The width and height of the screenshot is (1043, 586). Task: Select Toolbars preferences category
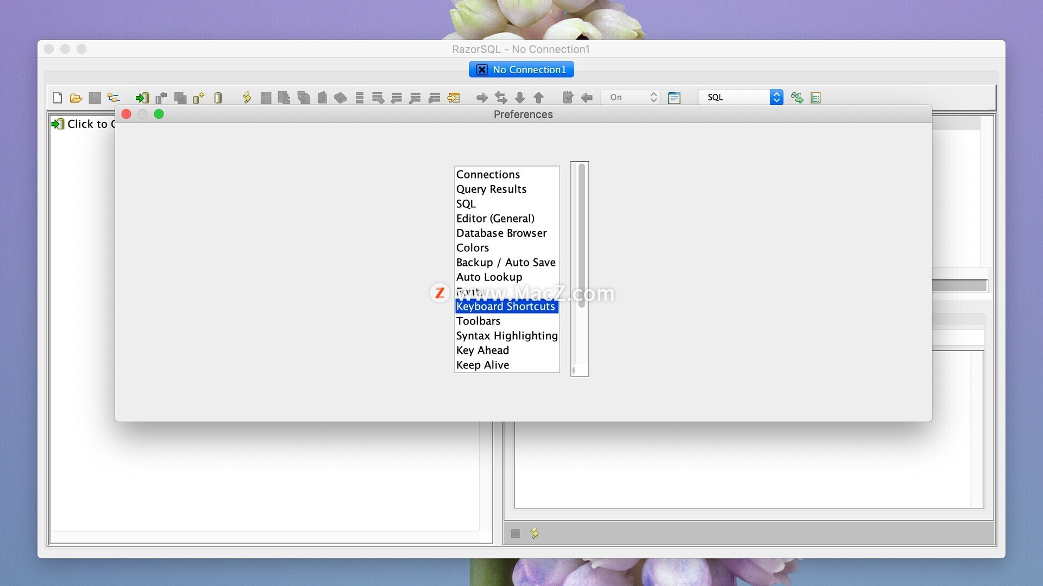507,321
